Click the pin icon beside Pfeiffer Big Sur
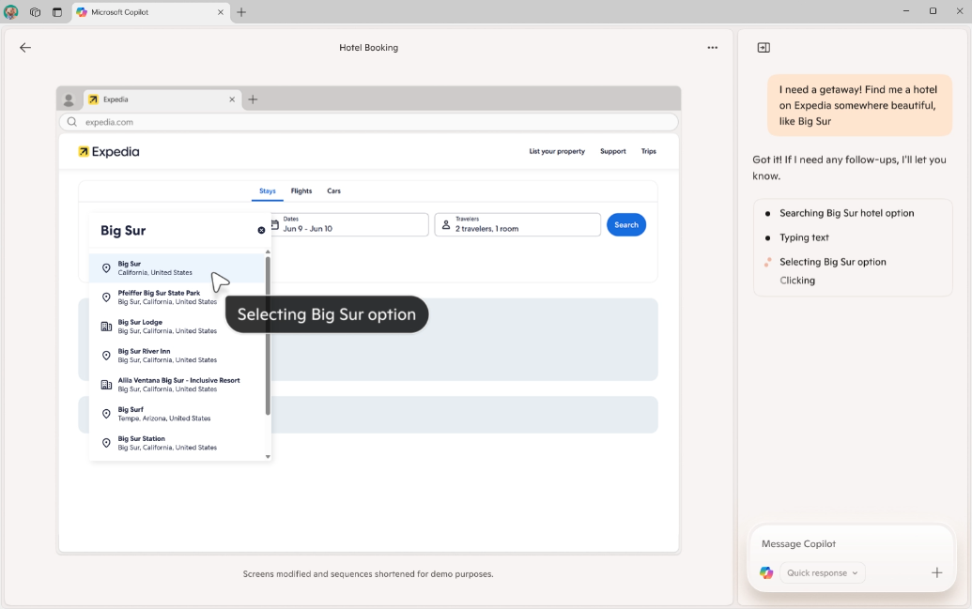The width and height of the screenshot is (972, 609). click(x=106, y=297)
